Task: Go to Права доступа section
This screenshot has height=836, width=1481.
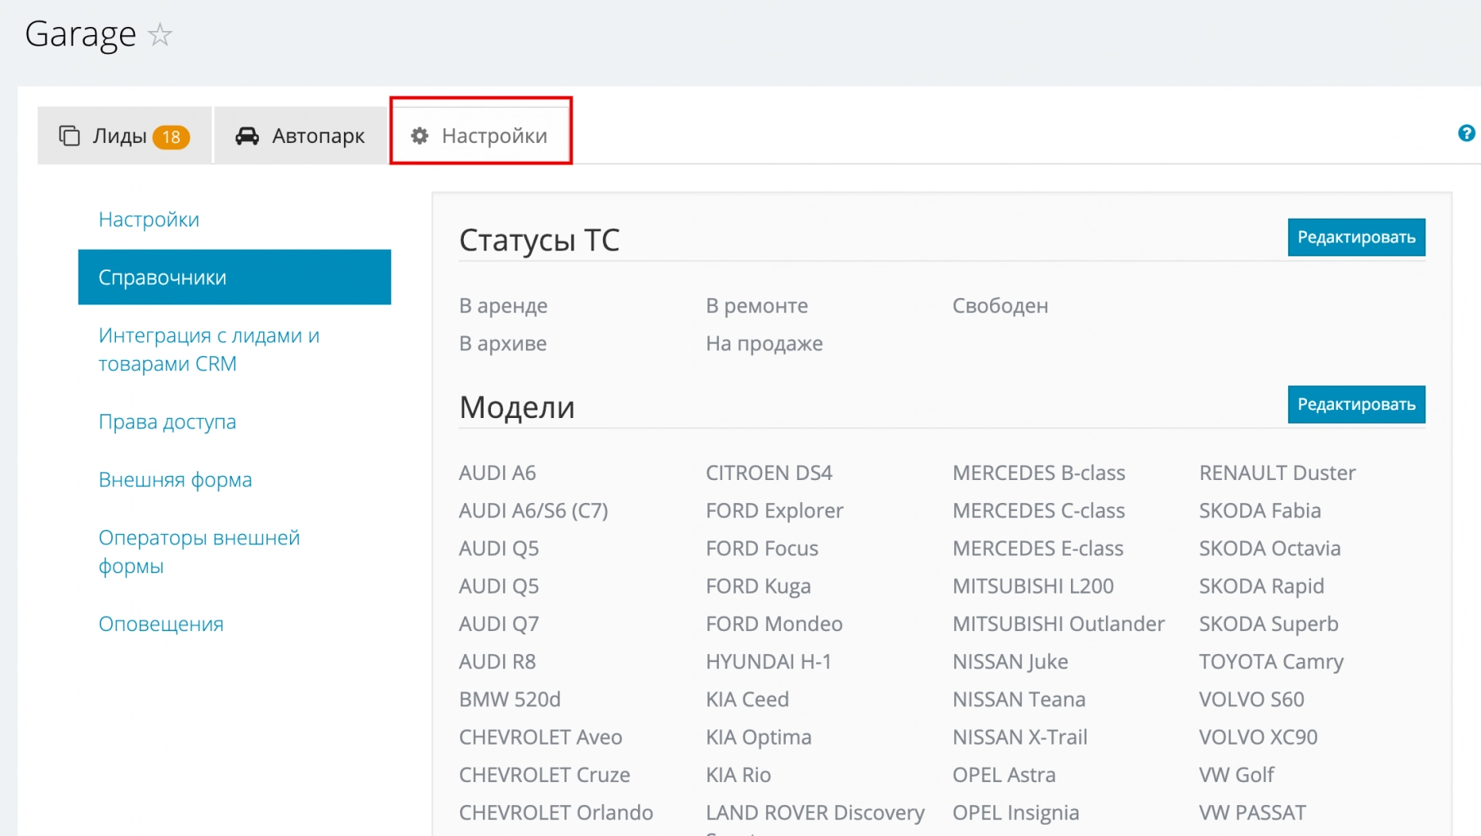Action: click(x=167, y=422)
